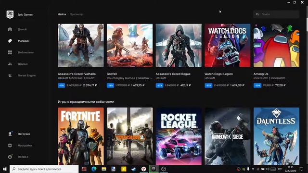Image resolution: width=308 pixels, height=173 pixels.
Task: Open File Explorer from the taskbar
Action: [104, 169]
